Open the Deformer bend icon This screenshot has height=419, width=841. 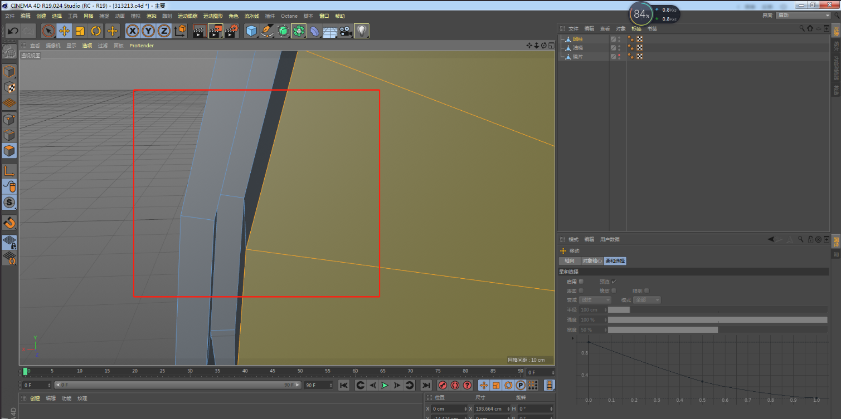point(315,31)
